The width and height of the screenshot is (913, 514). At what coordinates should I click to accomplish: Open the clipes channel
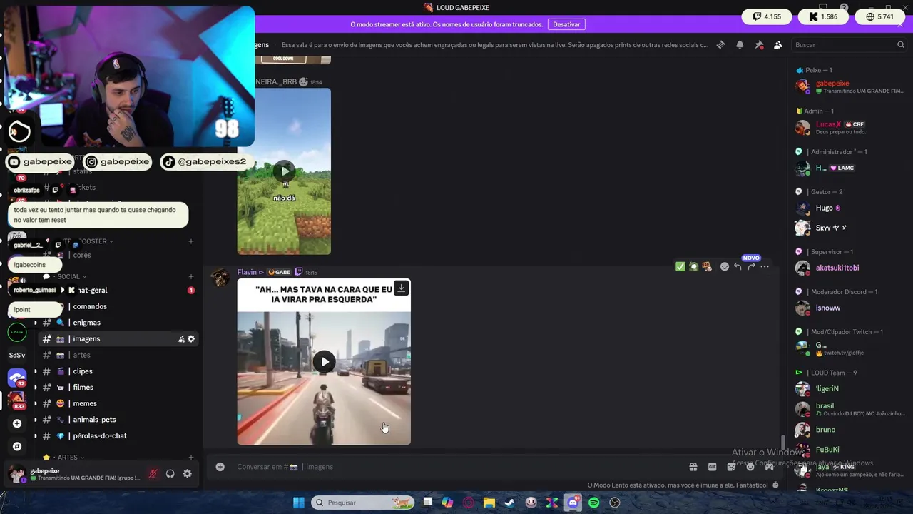[x=117, y=371]
